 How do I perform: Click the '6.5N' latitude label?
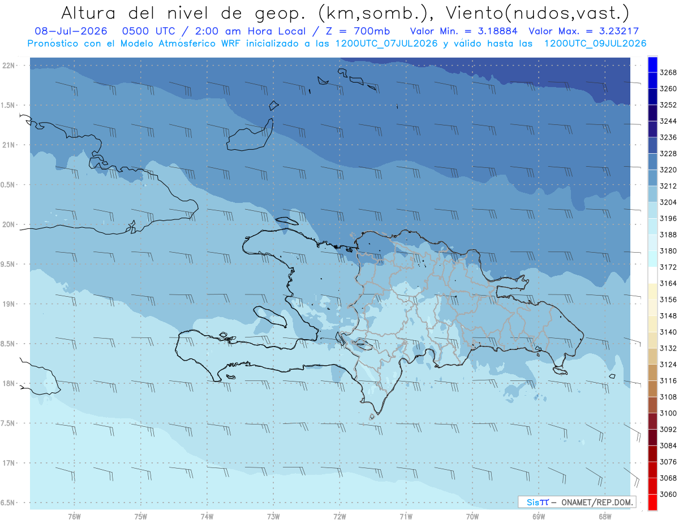click(x=8, y=503)
